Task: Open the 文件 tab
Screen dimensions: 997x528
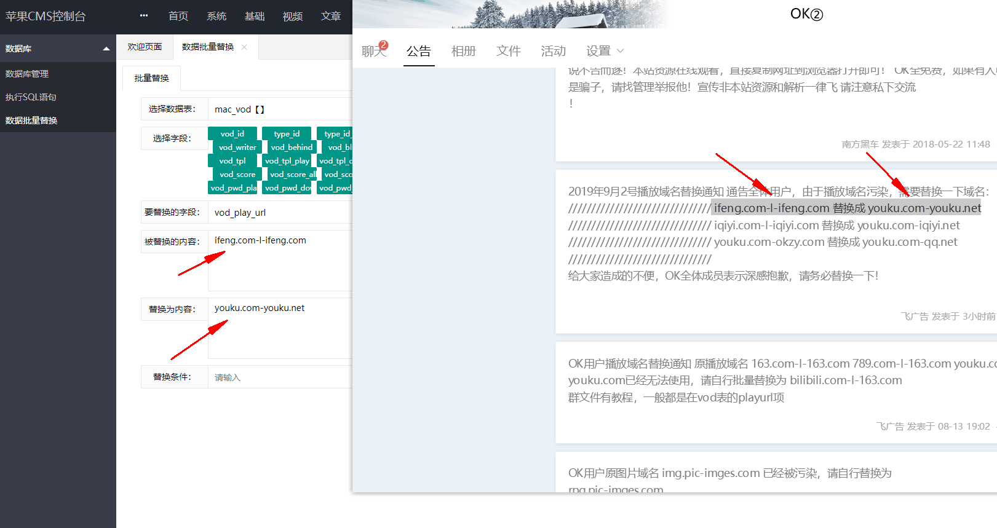Action: pyautogui.click(x=509, y=51)
